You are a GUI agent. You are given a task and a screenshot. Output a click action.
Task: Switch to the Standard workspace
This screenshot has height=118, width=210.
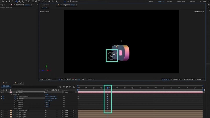[x=169, y=2]
